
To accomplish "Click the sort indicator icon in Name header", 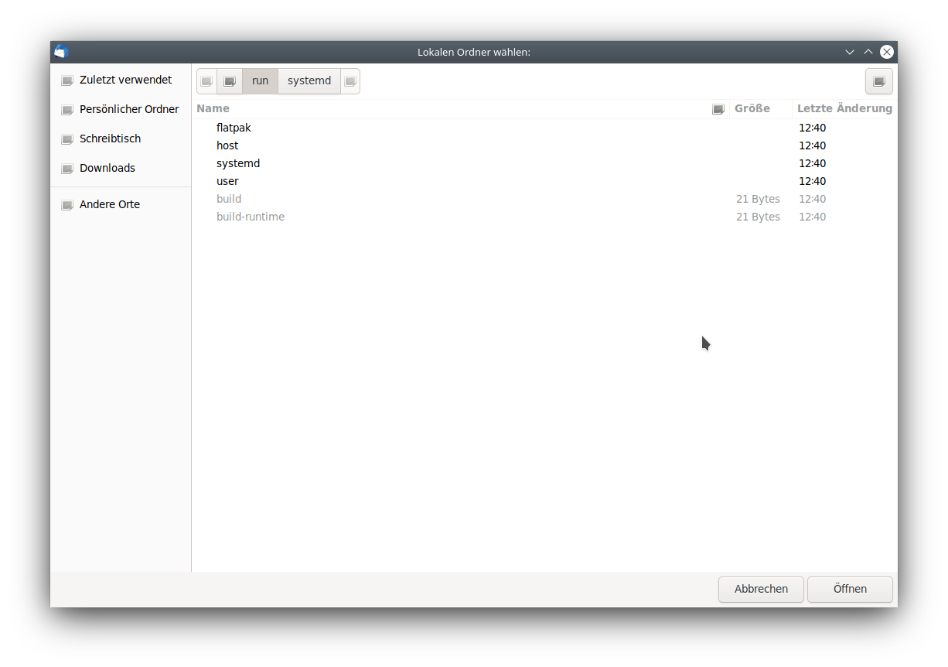I will tap(718, 109).
